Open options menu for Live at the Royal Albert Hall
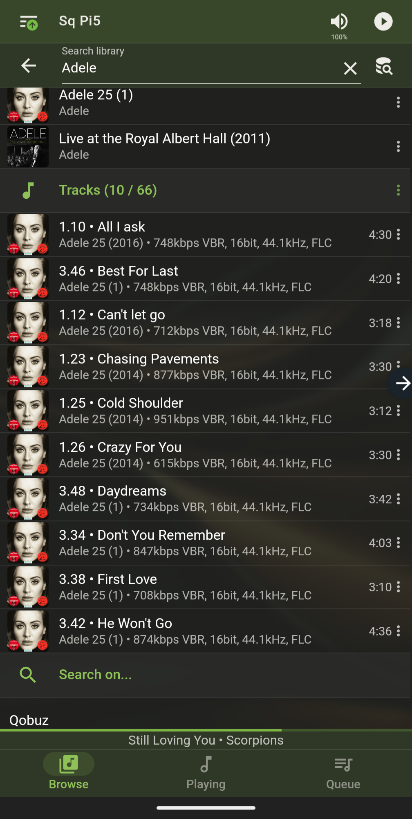 point(398,146)
